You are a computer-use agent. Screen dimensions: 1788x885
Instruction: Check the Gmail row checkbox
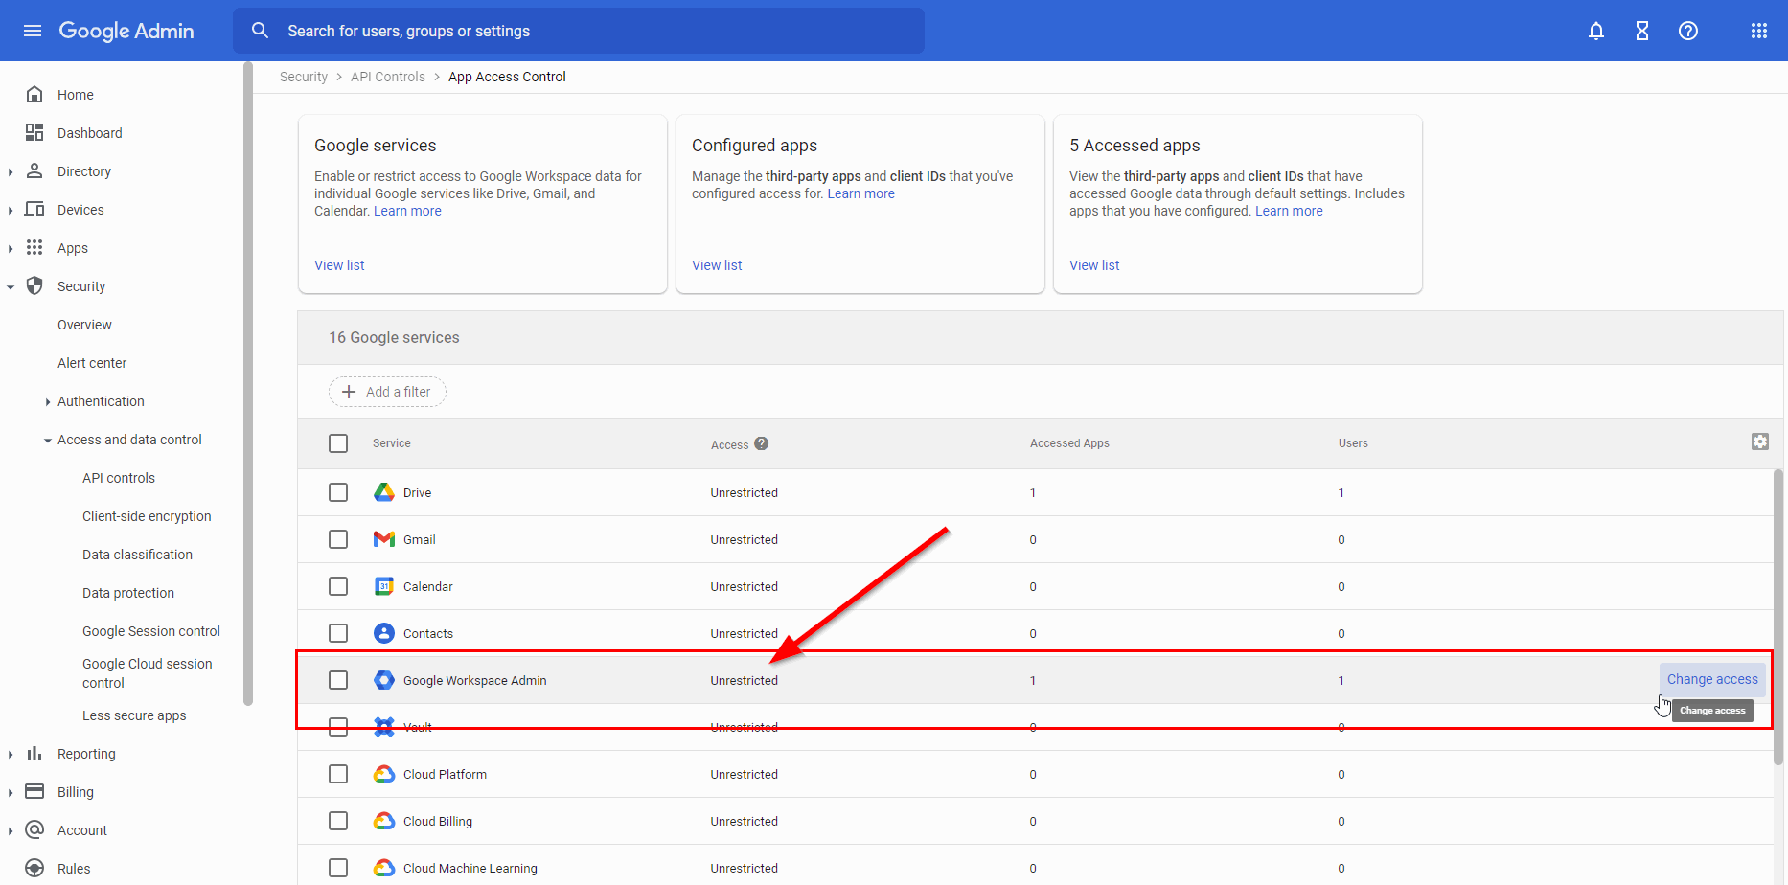pos(338,538)
